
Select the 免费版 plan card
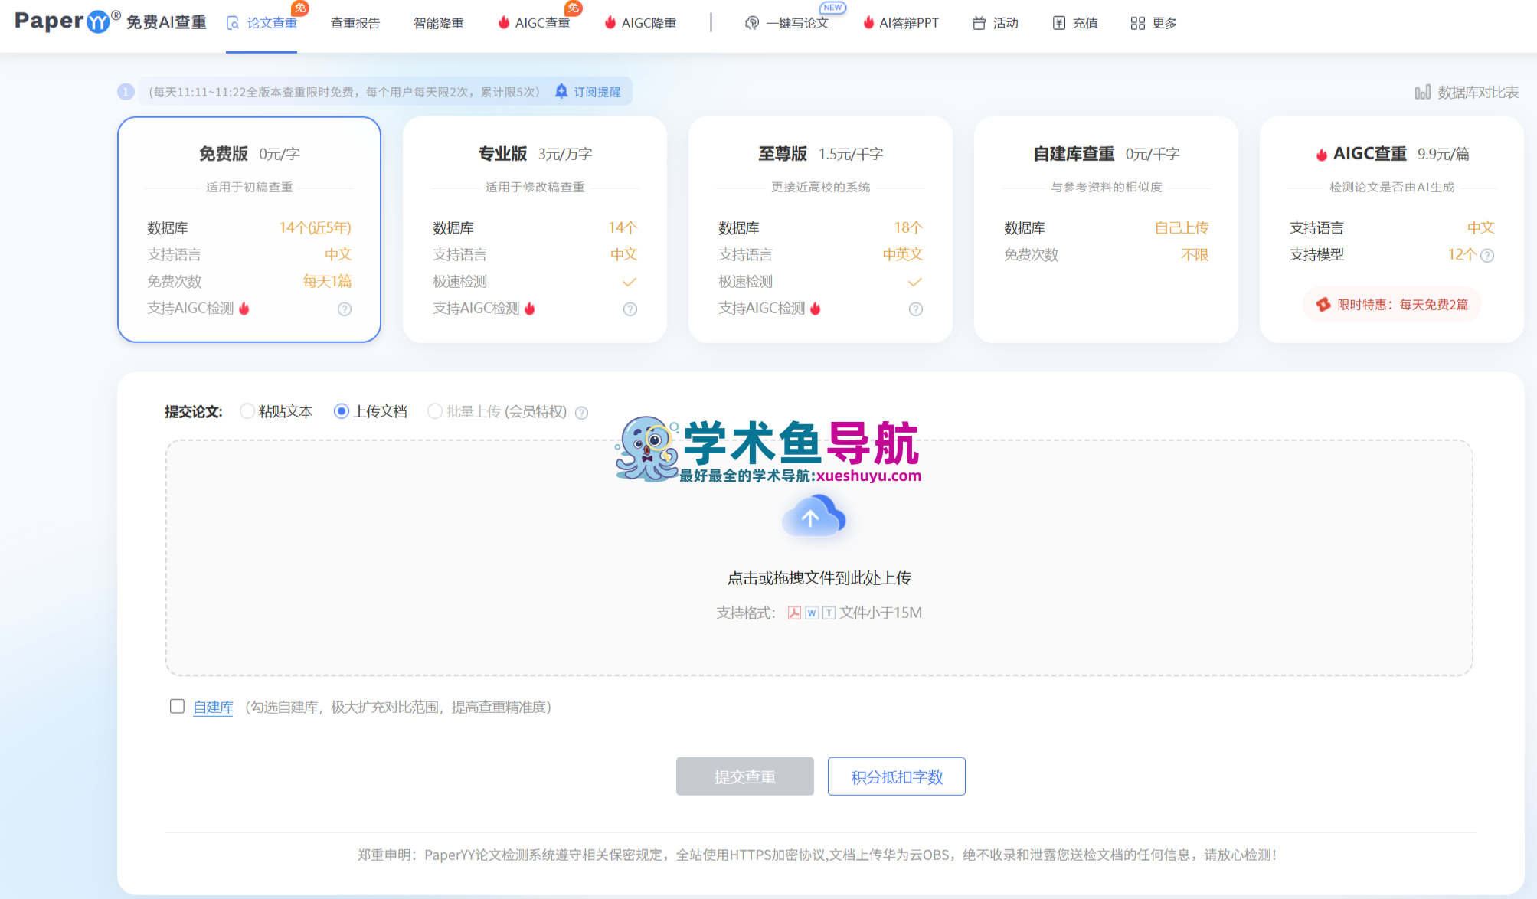[x=249, y=229]
